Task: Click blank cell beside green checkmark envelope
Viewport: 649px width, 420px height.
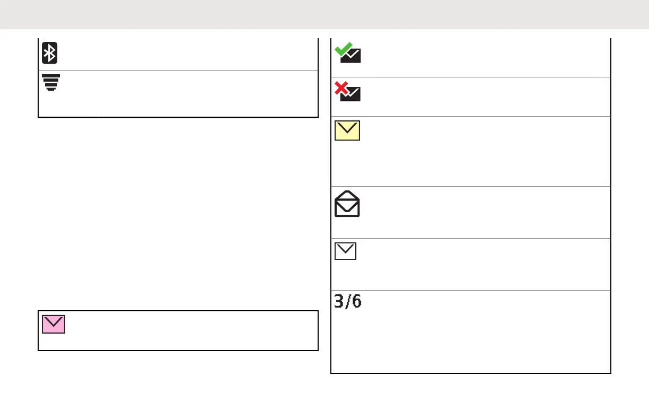Action: coord(483,57)
